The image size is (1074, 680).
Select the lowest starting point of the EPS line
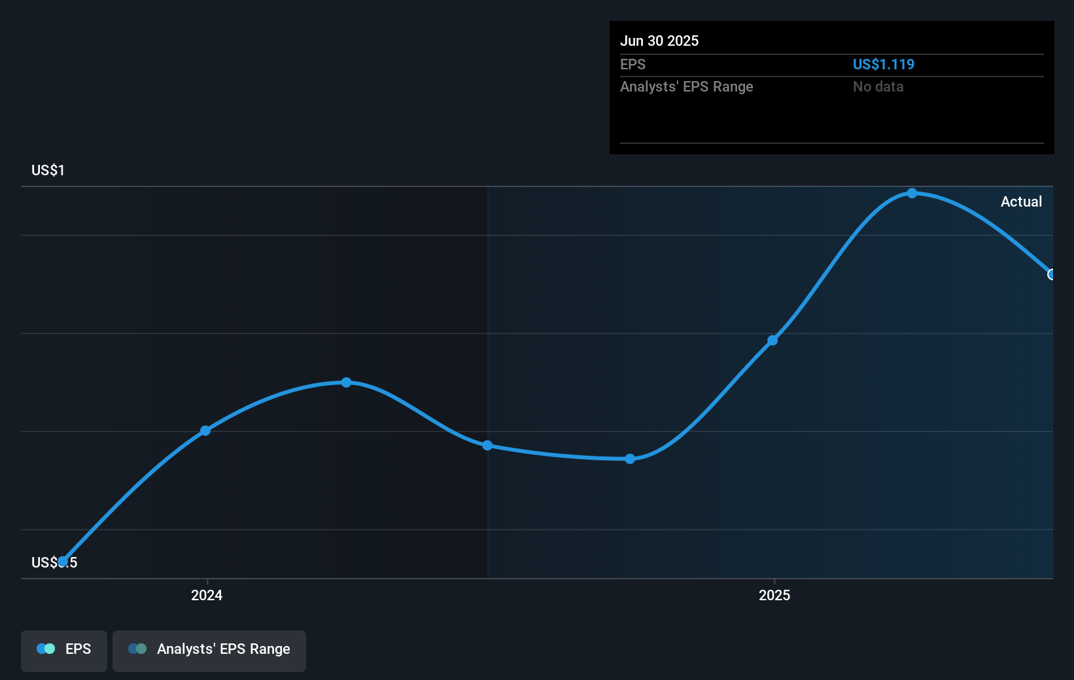63,562
